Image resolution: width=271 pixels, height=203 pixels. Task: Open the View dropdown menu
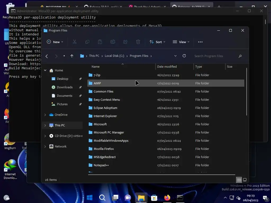tap(181, 42)
